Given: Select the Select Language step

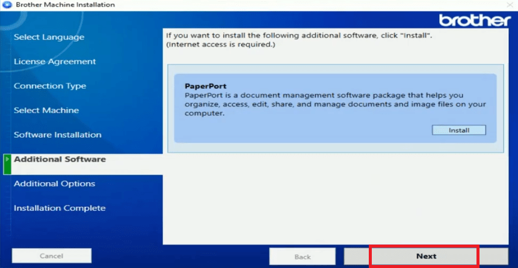Looking at the screenshot, I should click(49, 37).
